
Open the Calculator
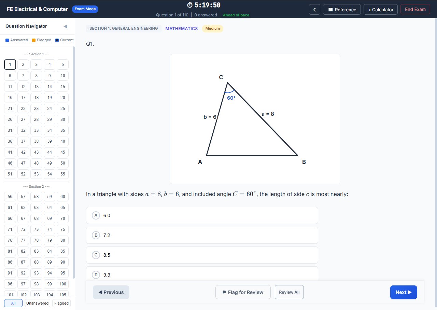click(381, 10)
